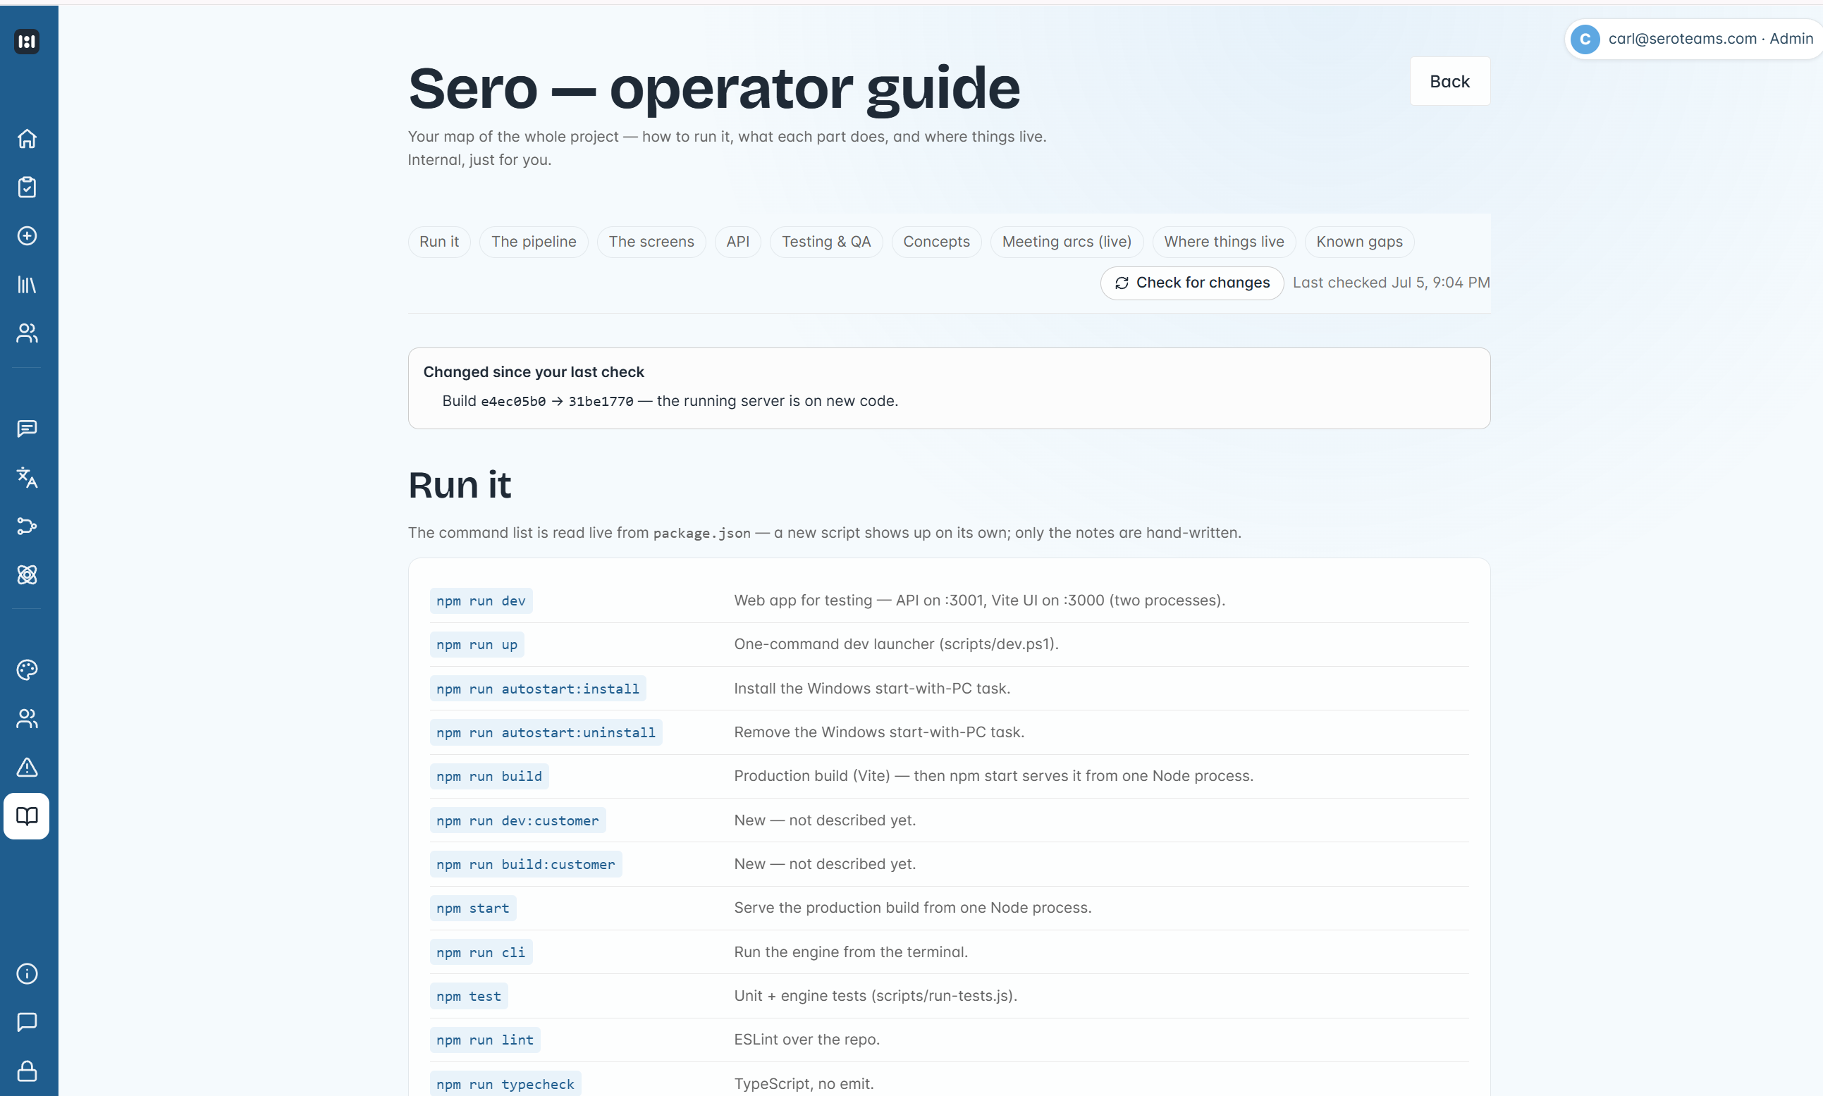The width and height of the screenshot is (1823, 1096).
Task: Click the plus-circle add icon in sidebar
Action: tap(27, 235)
